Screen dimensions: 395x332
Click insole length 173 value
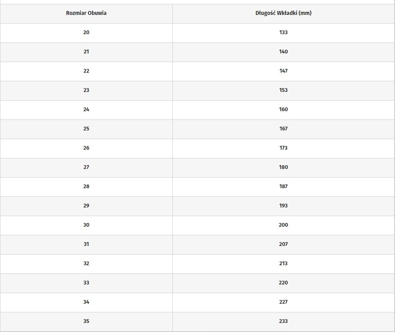point(283,148)
